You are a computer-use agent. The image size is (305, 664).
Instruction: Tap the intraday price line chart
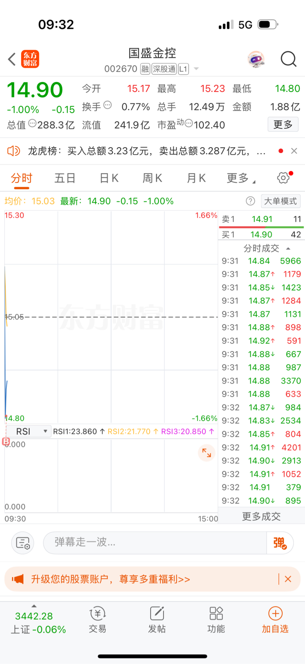(x=111, y=317)
